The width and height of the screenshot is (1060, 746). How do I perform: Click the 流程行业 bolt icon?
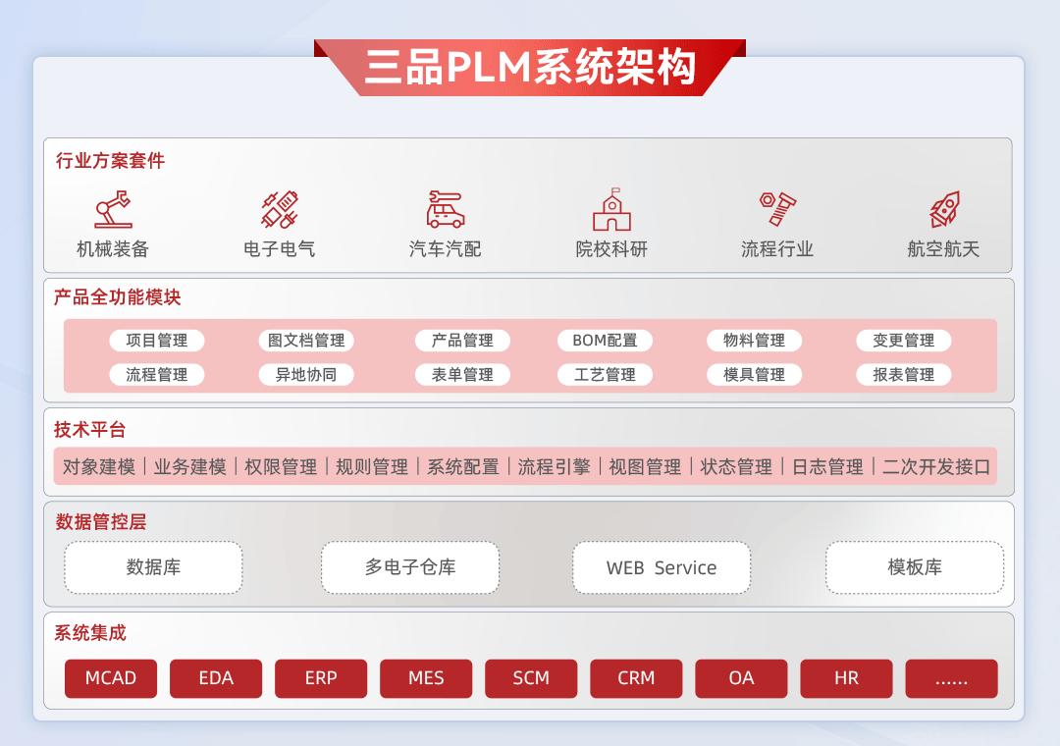pos(776,208)
